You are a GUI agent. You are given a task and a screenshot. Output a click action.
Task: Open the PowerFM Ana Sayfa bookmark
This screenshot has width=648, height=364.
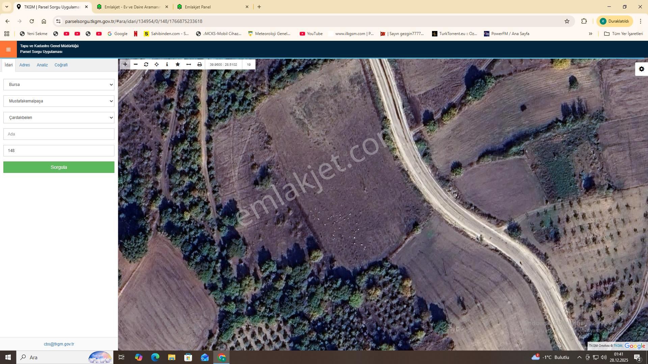coord(507,34)
